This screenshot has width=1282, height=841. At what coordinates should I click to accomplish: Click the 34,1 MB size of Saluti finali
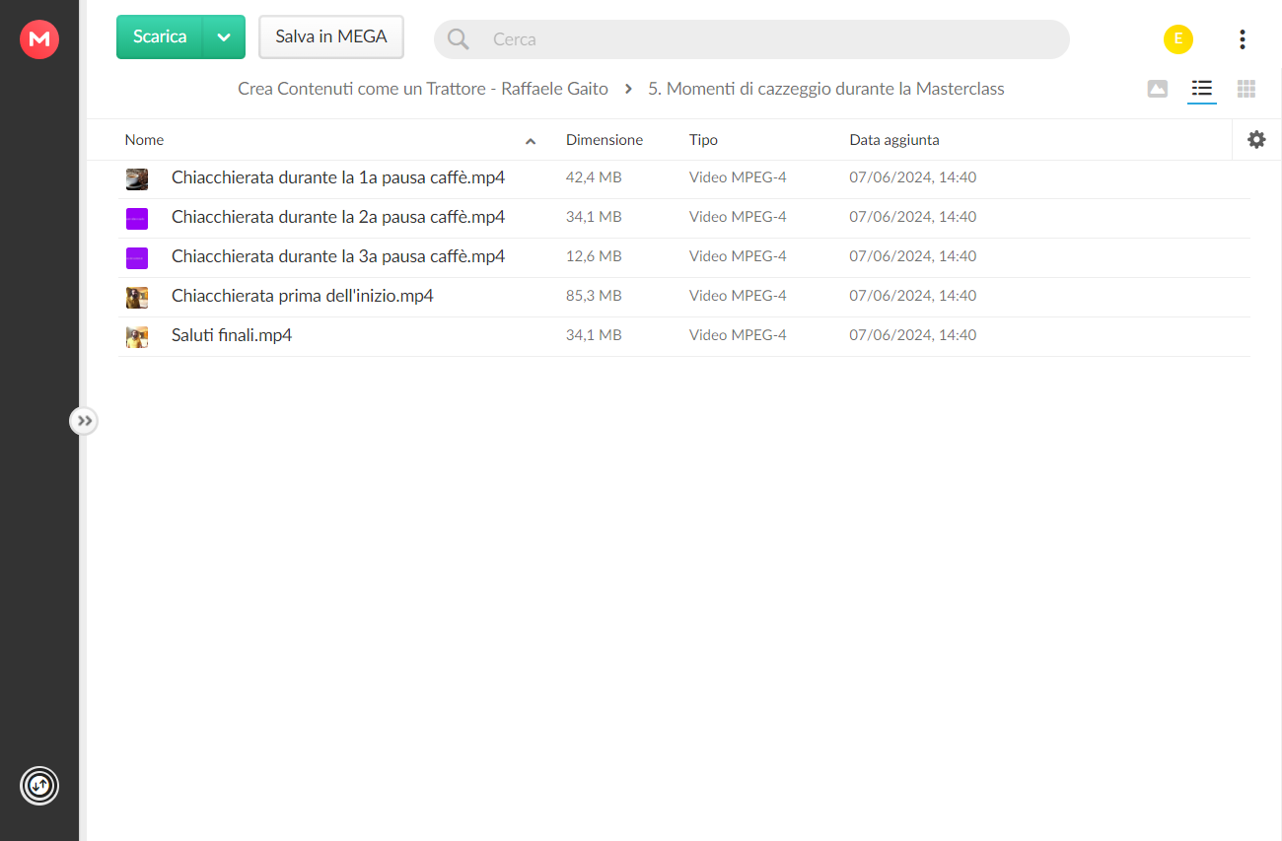pyautogui.click(x=594, y=335)
